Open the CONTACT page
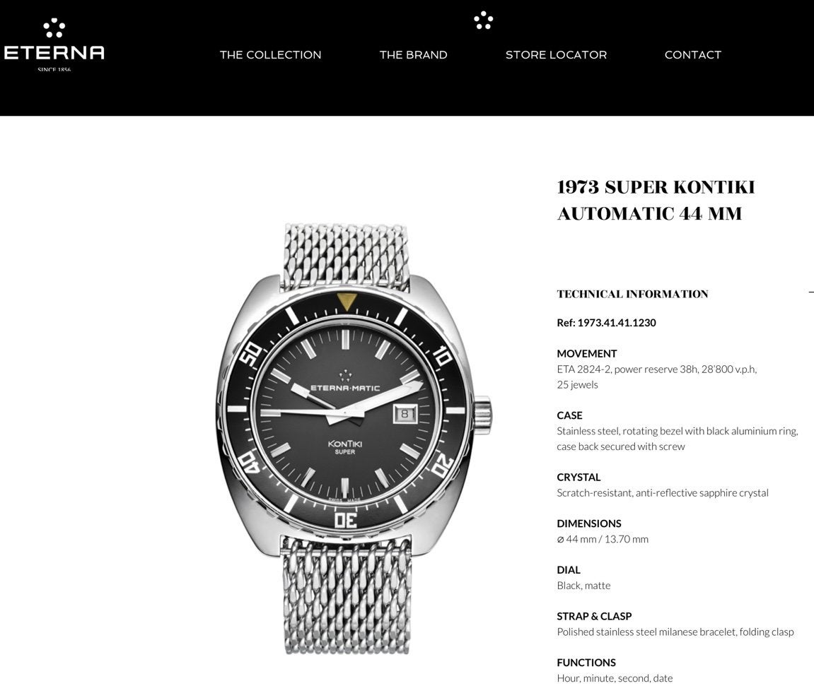The width and height of the screenshot is (814, 693). [x=693, y=55]
